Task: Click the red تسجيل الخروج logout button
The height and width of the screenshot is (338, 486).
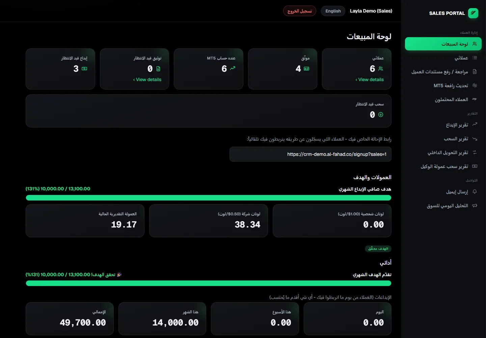Action: [300, 11]
